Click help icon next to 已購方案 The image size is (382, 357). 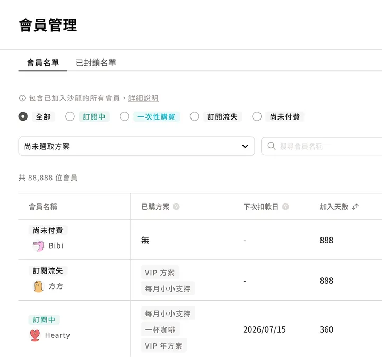click(x=176, y=207)
